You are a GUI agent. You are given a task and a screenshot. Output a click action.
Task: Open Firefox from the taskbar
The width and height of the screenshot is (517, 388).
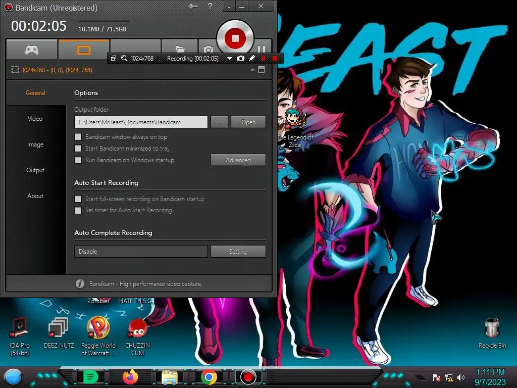[130, 377]
